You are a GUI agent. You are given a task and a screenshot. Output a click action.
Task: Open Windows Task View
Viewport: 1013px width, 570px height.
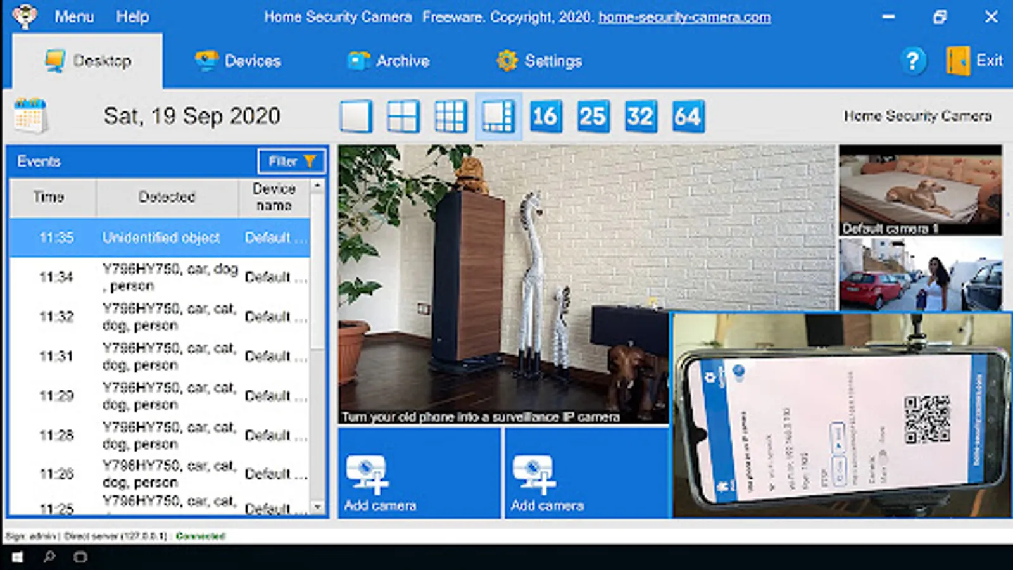[x=80, y=557]
